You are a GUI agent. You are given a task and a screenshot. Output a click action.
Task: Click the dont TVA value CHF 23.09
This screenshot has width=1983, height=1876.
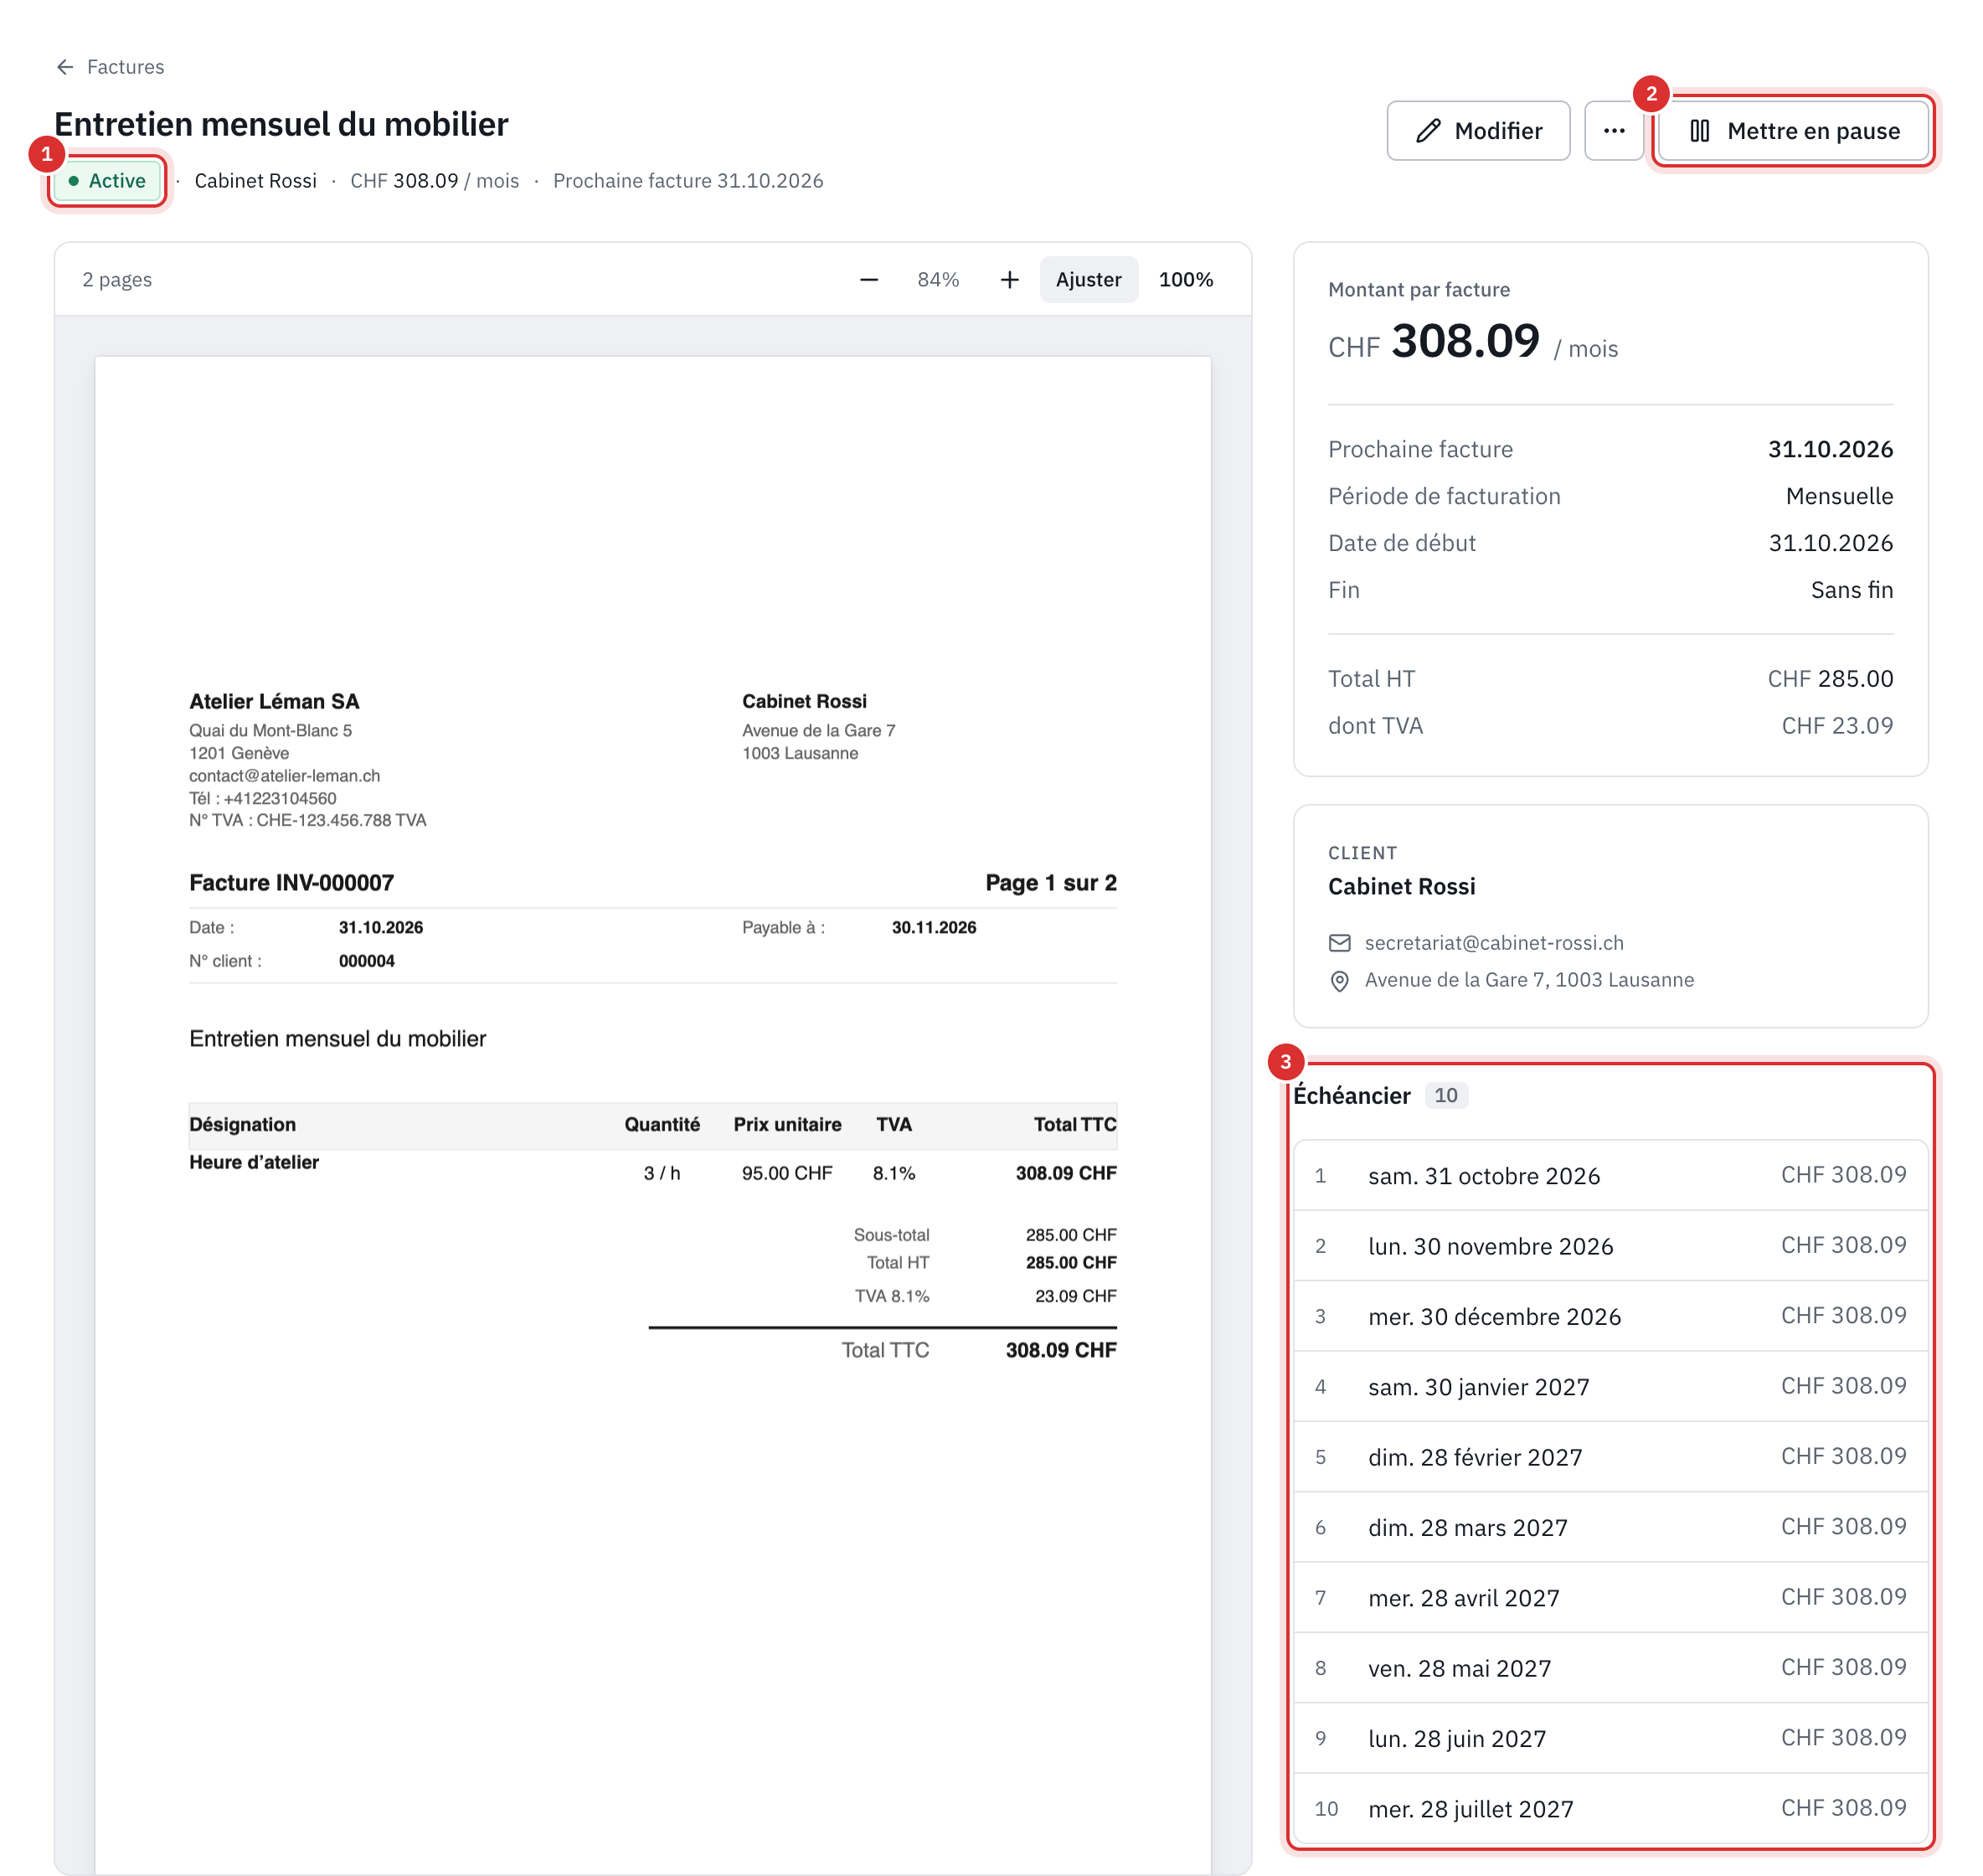(1837, 726)
